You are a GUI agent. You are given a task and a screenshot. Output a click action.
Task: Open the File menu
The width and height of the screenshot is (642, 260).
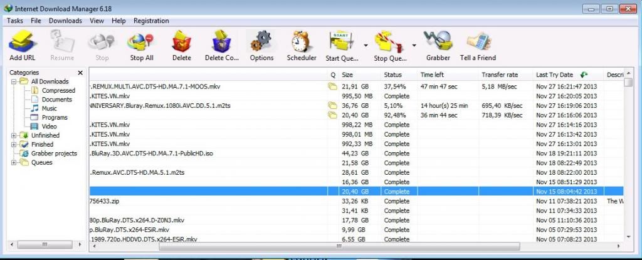pyautogui.click(x=36, y=21)
